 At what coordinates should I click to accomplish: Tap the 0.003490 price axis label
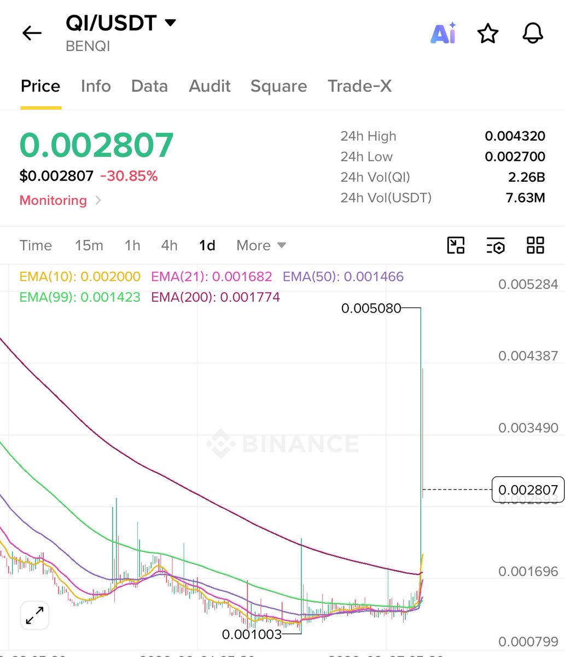point(528,428)
